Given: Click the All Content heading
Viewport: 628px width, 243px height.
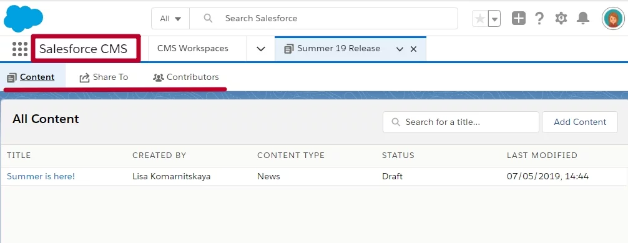Looking at the screenshot, I should click(x=46, y=119).
